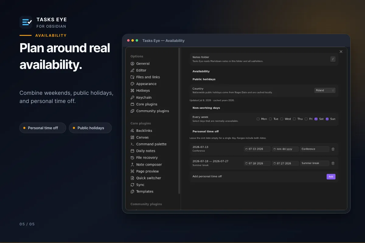Check the Wed non-working day box
Image resolution: width=365 pixels, height=243 pixels.
[x=282, y=119]
